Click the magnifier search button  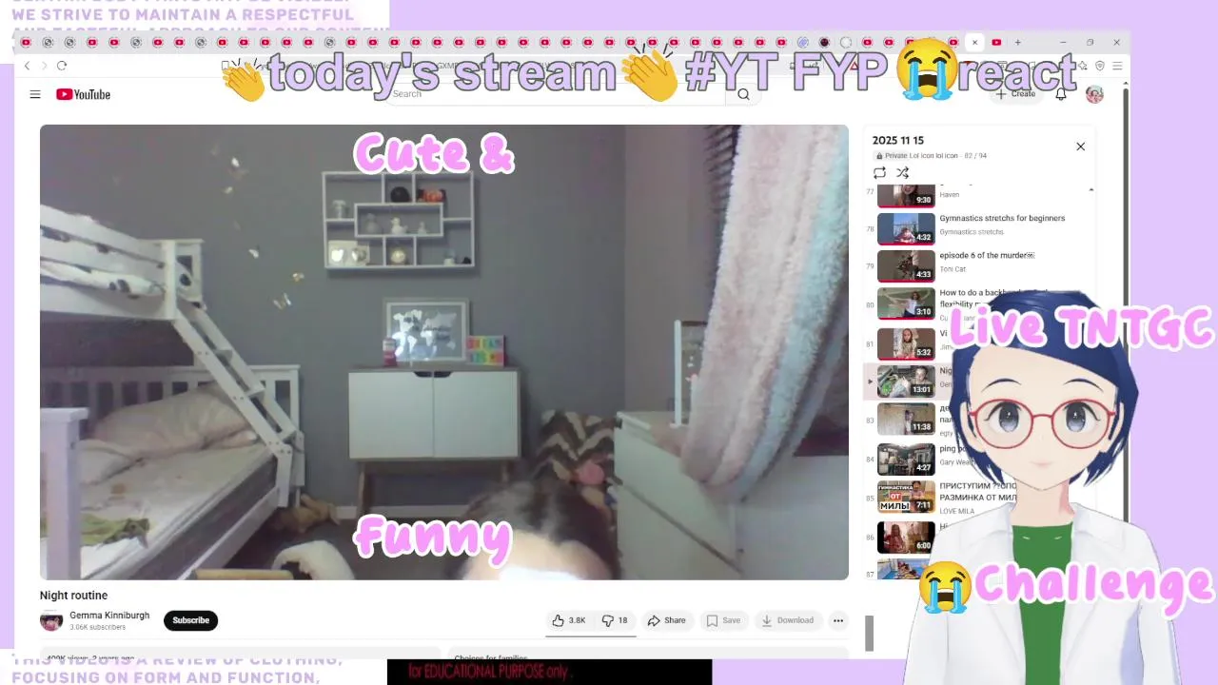click(743, 94)
